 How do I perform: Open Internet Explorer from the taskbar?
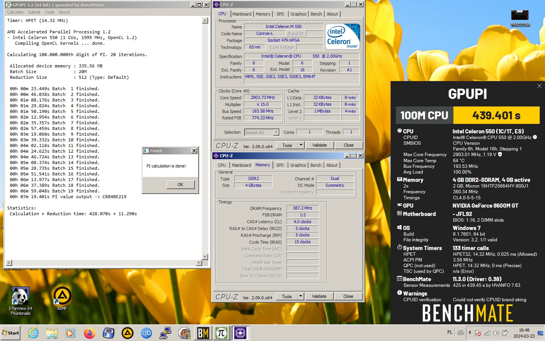pos(33,333)
